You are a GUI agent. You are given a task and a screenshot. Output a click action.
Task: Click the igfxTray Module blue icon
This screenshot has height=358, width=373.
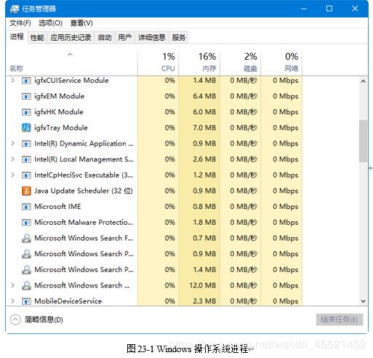pos(26,127)
